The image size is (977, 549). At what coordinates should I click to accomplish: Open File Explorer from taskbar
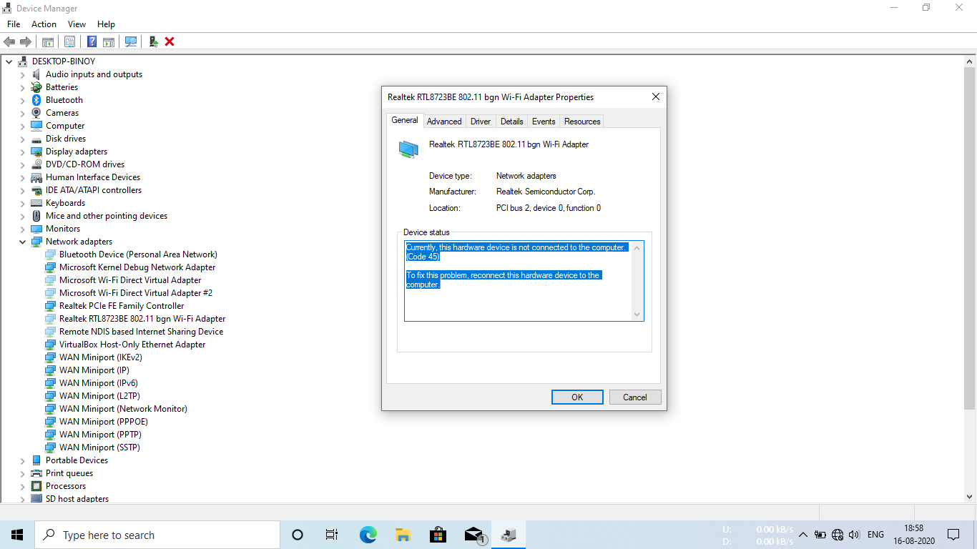(403, 535)
